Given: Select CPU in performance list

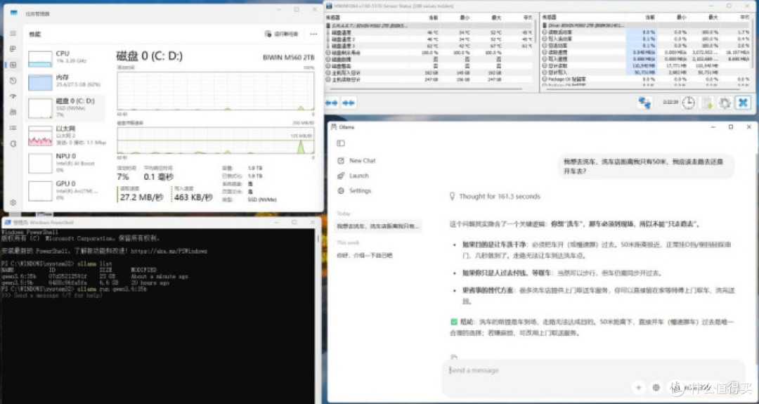Looking at the screenshot, I should click(65, 58).
